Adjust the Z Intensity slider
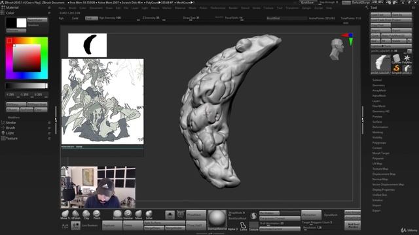This screenshot has width=419, height=235. tap(155, 18)
